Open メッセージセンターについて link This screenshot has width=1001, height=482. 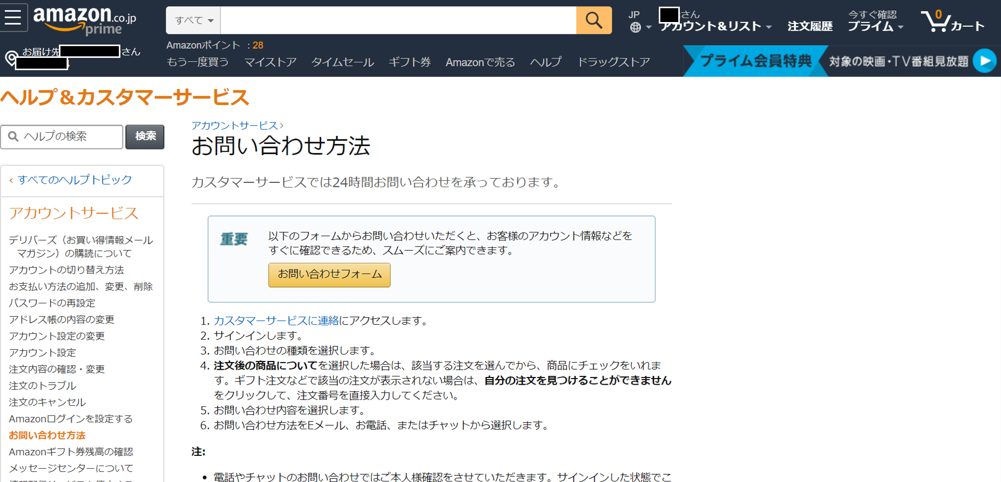coord(71,468)
